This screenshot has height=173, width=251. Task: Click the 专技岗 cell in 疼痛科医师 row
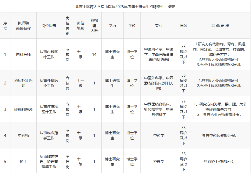[x=68, y=109]
